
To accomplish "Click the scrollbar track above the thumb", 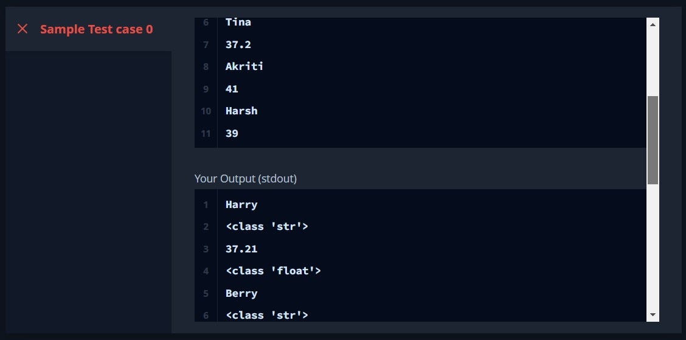I will [x=653, y=61].
